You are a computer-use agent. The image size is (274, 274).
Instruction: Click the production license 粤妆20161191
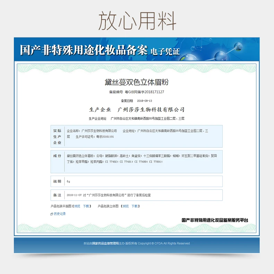(x=105, y=137)
